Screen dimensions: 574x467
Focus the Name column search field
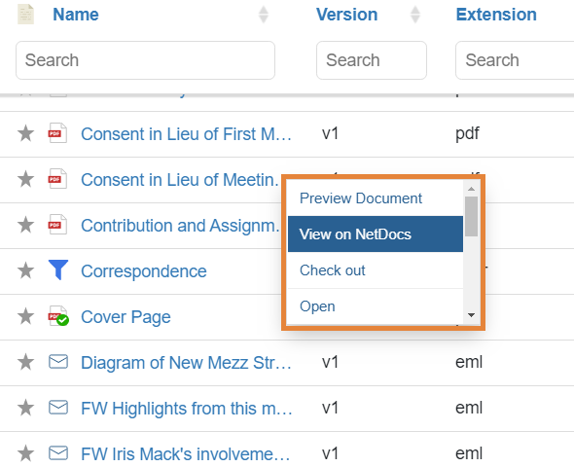(145, 60)
